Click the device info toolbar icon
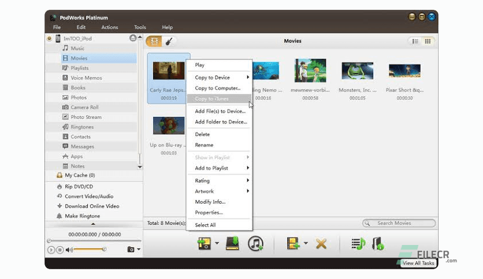483x279 pixels. [x=378, y=244]
